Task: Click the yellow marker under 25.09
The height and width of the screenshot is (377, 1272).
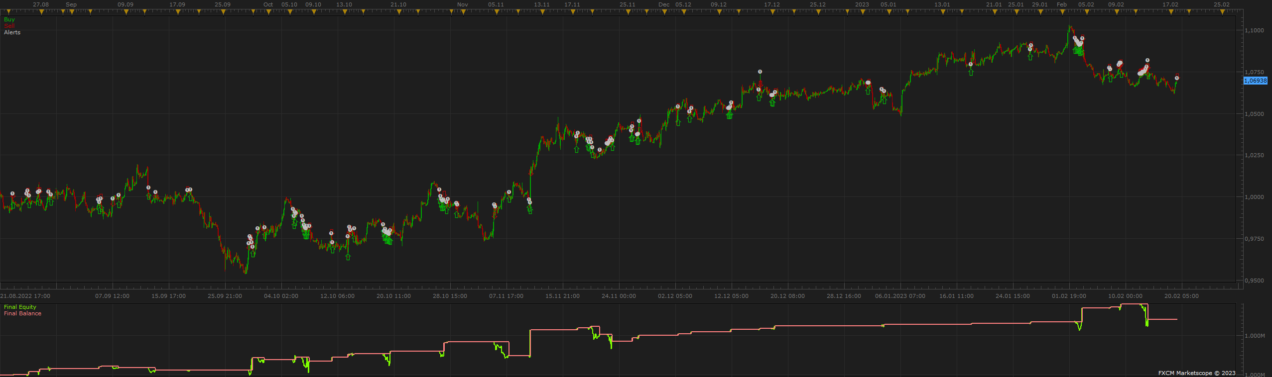Action: pos(223,11)
